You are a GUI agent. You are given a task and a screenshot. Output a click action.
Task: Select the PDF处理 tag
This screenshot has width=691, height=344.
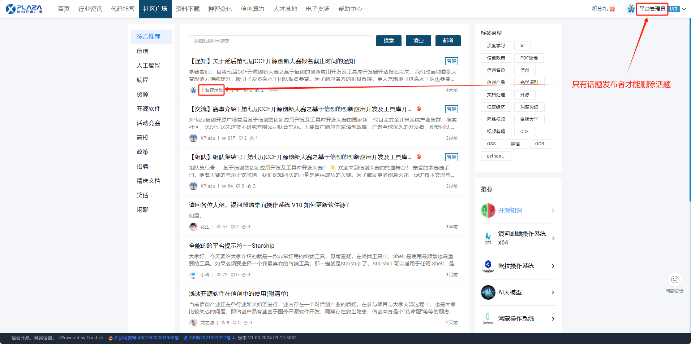pyautogui.click(x=529, y=58)
